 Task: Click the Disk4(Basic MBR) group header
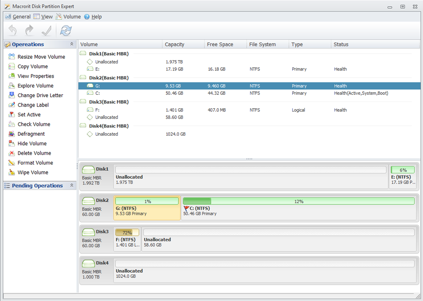[x=109, y=126]
